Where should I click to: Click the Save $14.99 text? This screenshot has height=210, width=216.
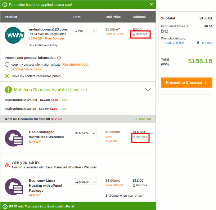[x=114, y=34]
